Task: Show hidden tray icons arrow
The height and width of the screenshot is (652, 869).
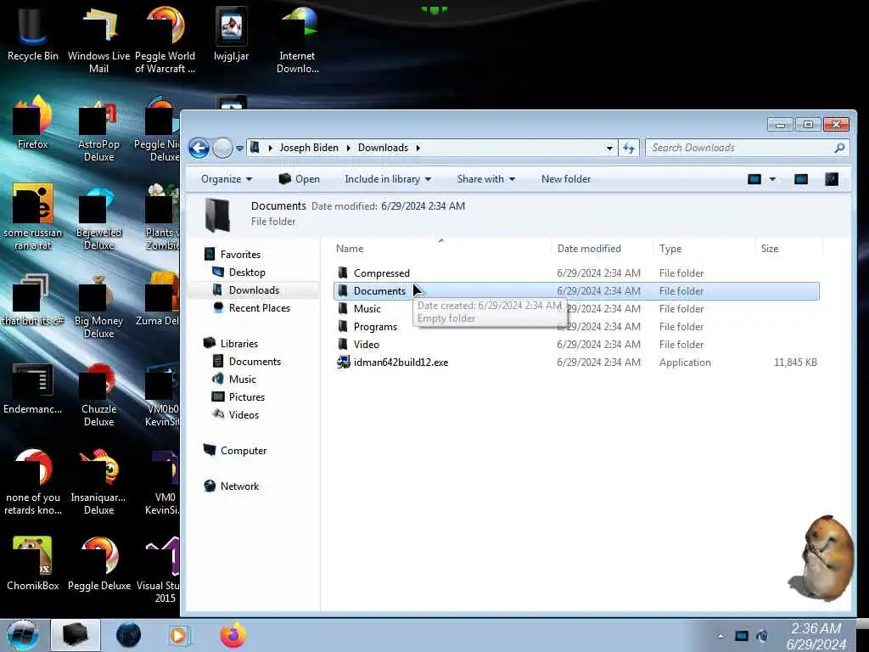Action: [x=720, y=636]
